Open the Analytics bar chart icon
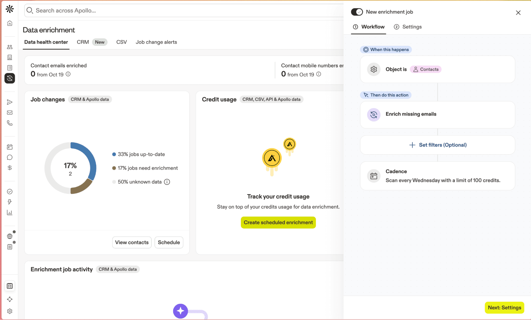 tap(10, 213)
